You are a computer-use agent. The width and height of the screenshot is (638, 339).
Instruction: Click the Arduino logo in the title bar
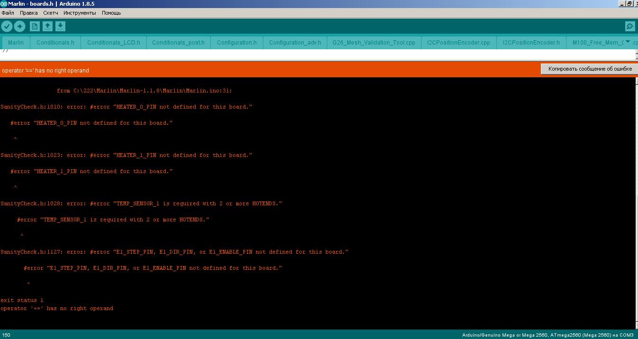[x=4, y=4]
